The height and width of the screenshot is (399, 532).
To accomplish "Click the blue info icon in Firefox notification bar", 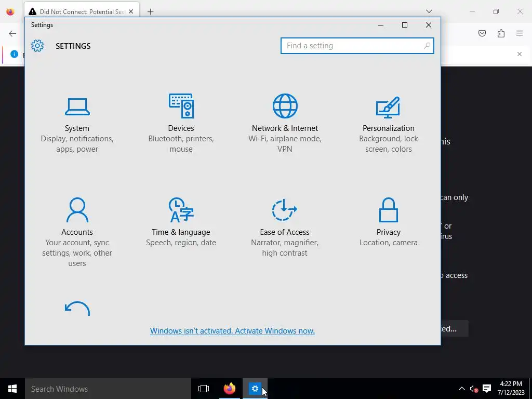I will click(x=14, y=54).
